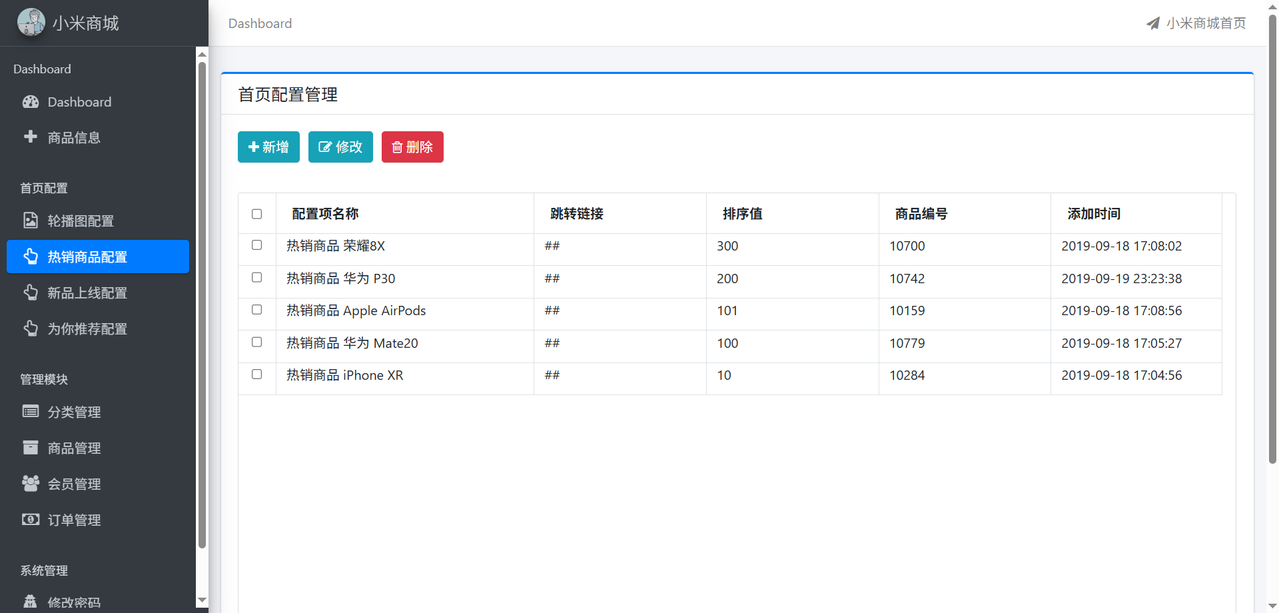This screenshot has height=613, width=1279.
Task: Click the ## link in 荣耀8X row
Action: (x=552, y=246)
